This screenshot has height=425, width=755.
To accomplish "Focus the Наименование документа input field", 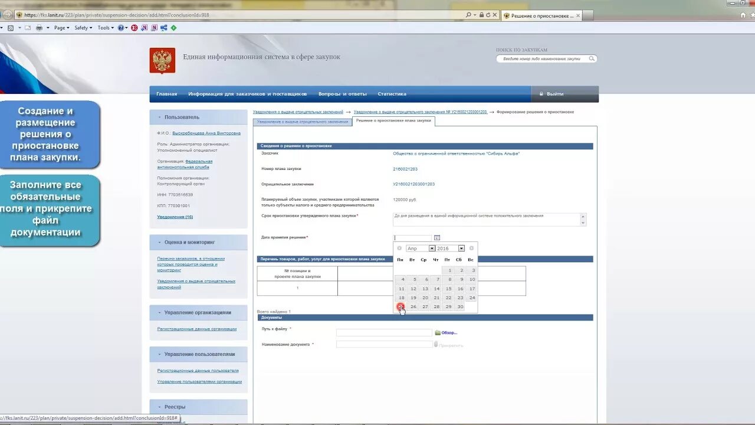I will click(384, 344).
